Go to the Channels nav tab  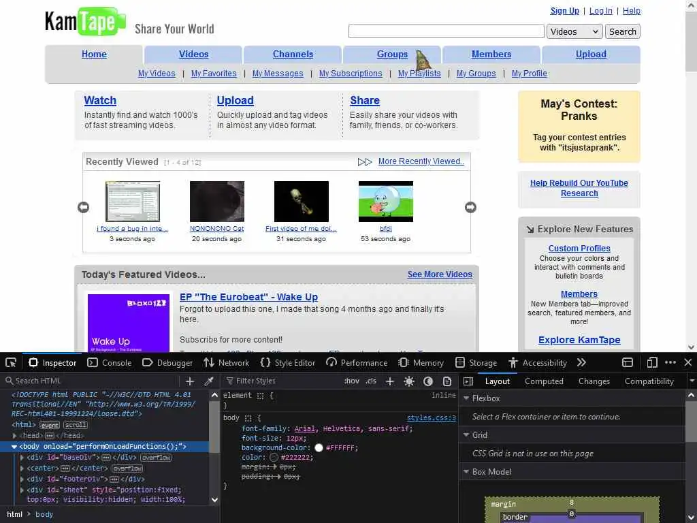coord(293,54)
